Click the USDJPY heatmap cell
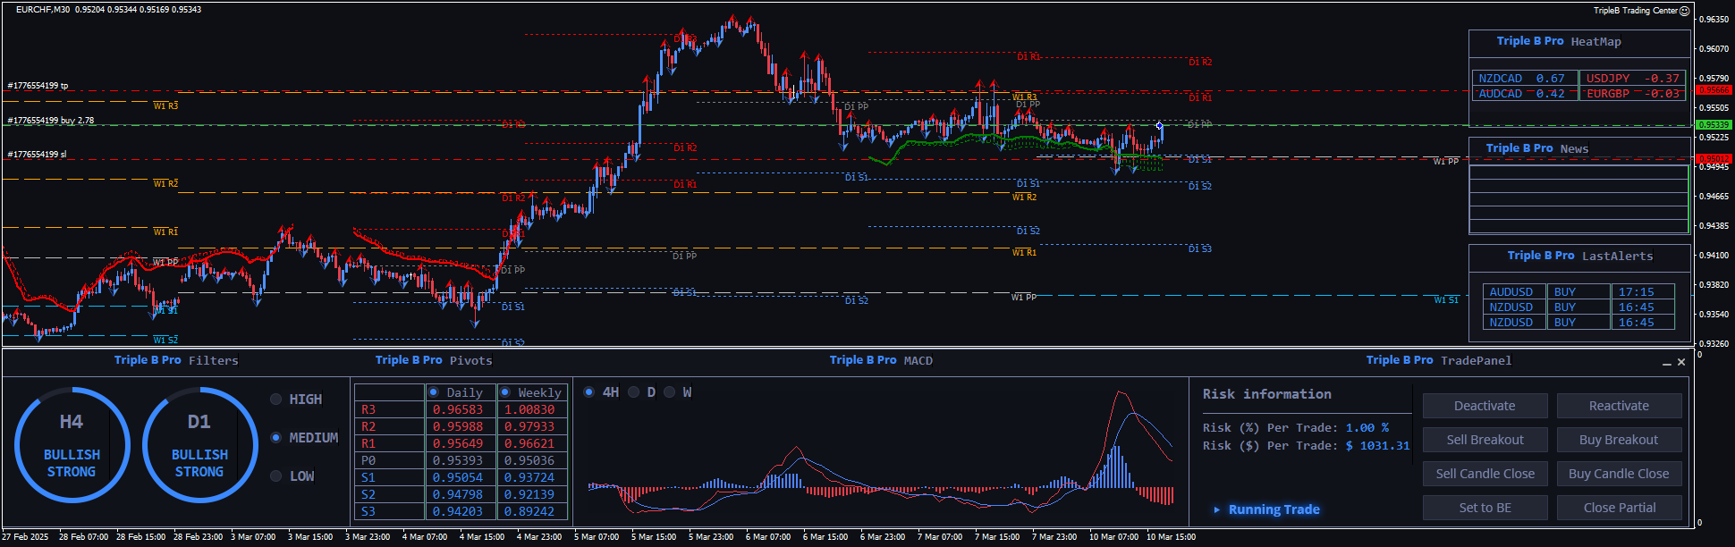1735x547 pixels. pos(1631,79)
